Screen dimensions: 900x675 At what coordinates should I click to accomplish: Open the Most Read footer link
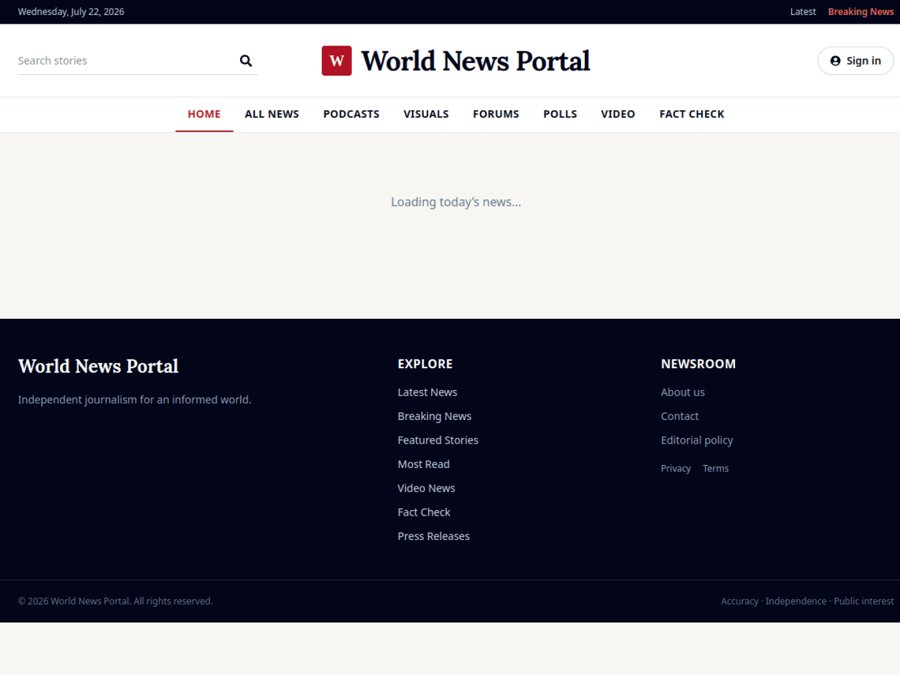(x=424, y=464)
